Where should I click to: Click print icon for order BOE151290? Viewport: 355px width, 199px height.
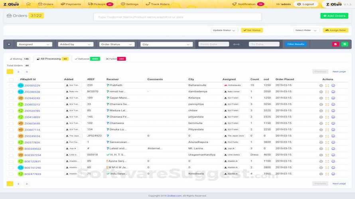(333, 168)
